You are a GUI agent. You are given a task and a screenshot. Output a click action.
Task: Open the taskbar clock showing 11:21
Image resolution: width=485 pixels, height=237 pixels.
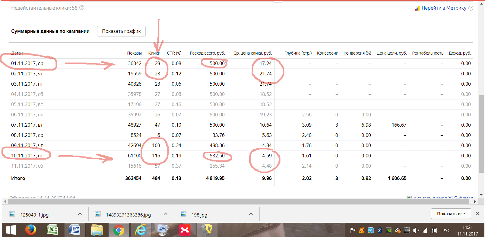tap(467, 230)
